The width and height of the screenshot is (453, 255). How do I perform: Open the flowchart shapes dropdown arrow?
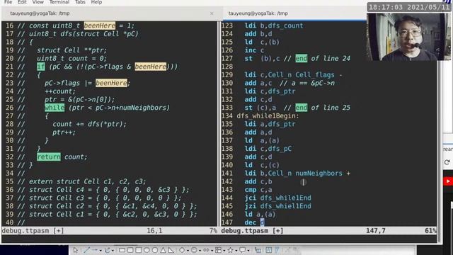224,250
